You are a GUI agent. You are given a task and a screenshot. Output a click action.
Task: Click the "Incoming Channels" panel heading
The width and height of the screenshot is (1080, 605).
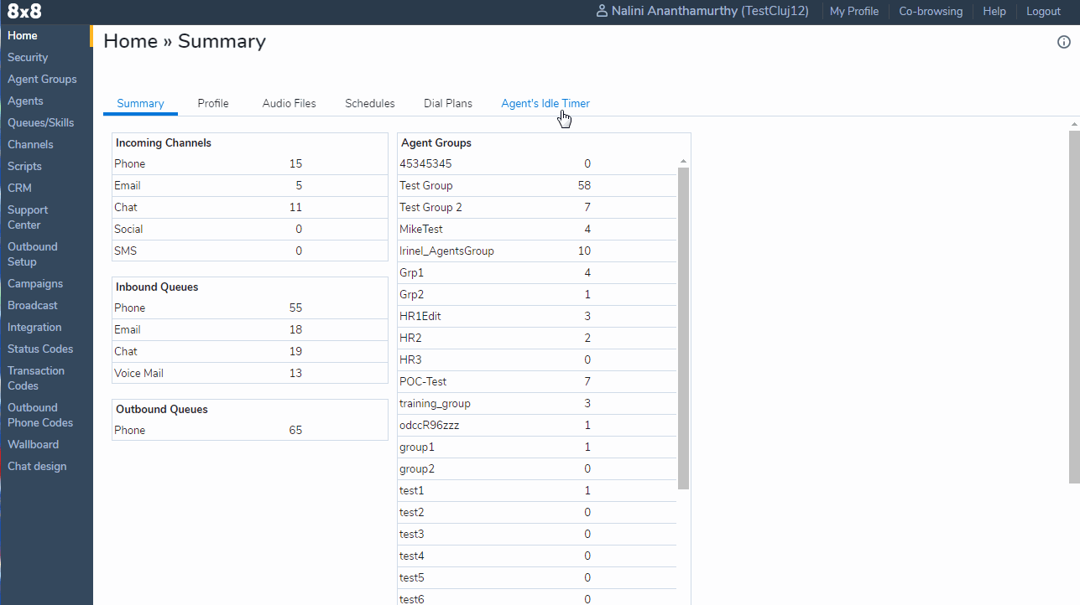point(164,142)
